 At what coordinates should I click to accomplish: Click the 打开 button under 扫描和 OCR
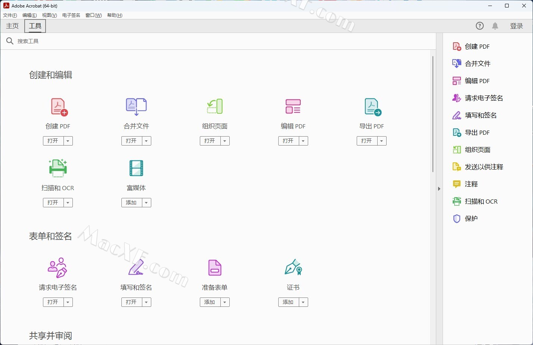click(x=53, y=203)
